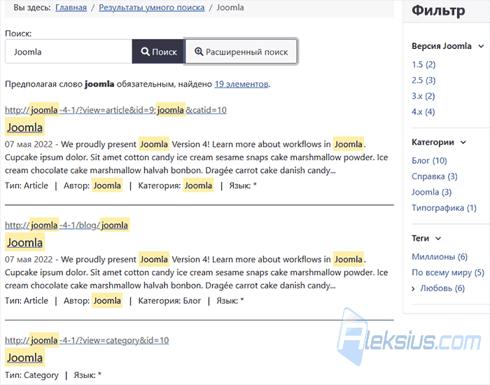Collapse the Теги filter chevron
The height and width of the screenshot is (385, 490).
coord(438,239)
